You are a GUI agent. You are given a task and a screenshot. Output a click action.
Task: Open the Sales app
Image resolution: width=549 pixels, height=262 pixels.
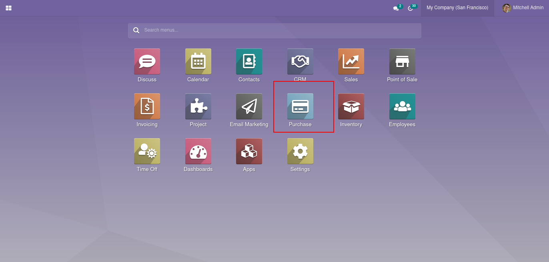tap(351, 62)
